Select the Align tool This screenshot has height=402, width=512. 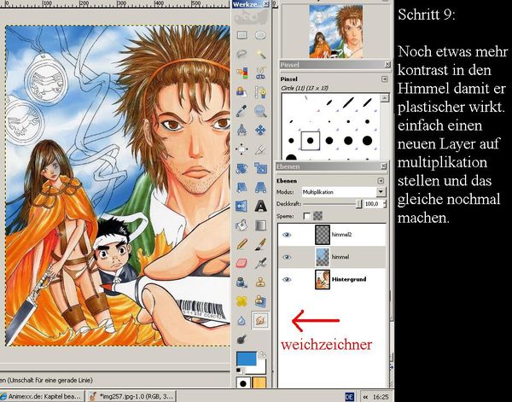[241, 149]
